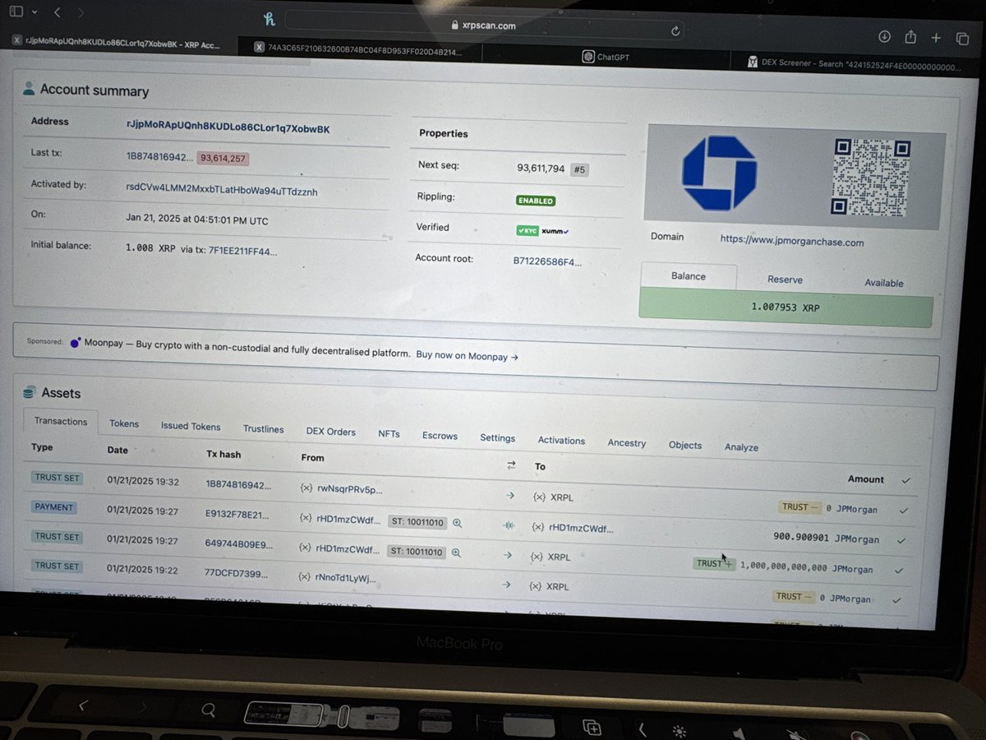986x740 pixels.
Task: Click the 900.900901 JPMorgan amount
Action: tap(826, 539)
